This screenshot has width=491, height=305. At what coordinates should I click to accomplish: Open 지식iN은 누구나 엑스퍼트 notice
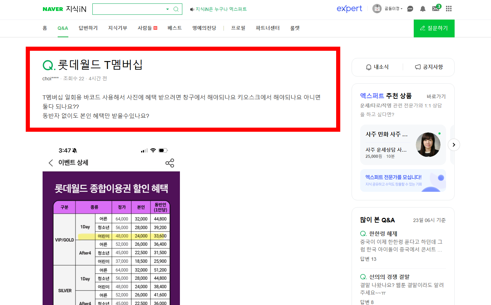[x=221, y=9]
